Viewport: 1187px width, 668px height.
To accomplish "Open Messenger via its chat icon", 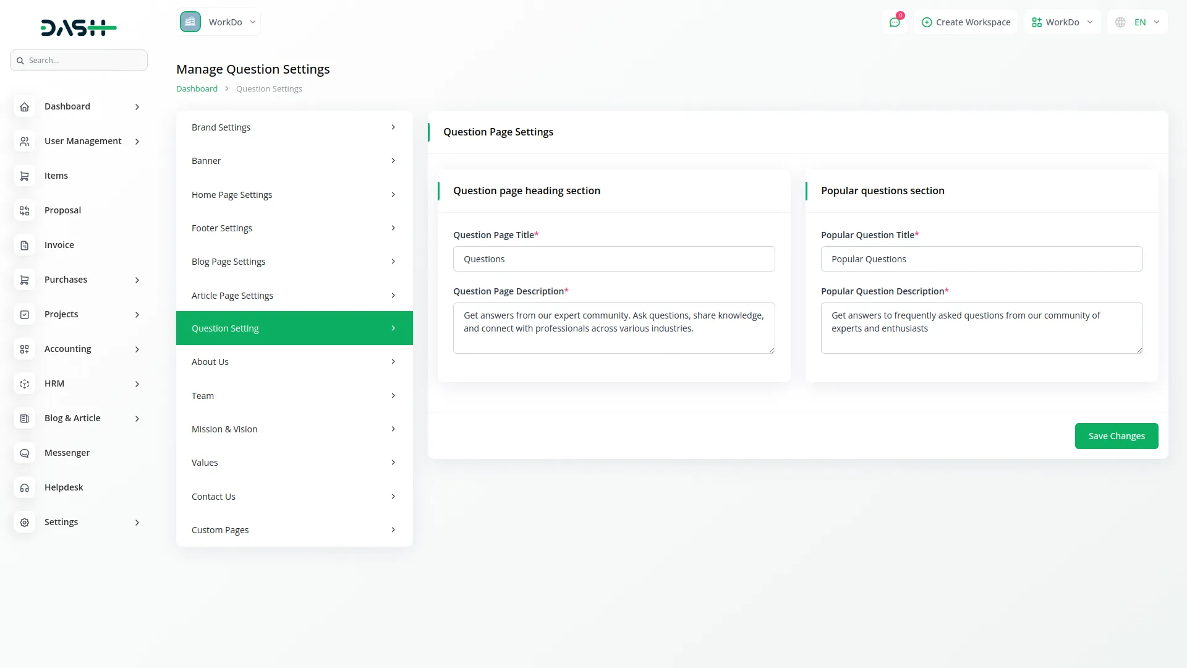I will [25, 453].
